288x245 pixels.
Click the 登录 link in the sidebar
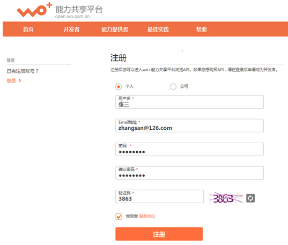click(x=11, y=80)
